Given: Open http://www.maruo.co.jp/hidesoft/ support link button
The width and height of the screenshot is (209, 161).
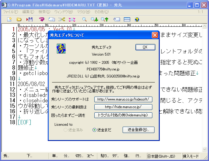Looking at the screenshot, I should click(123, 99).
